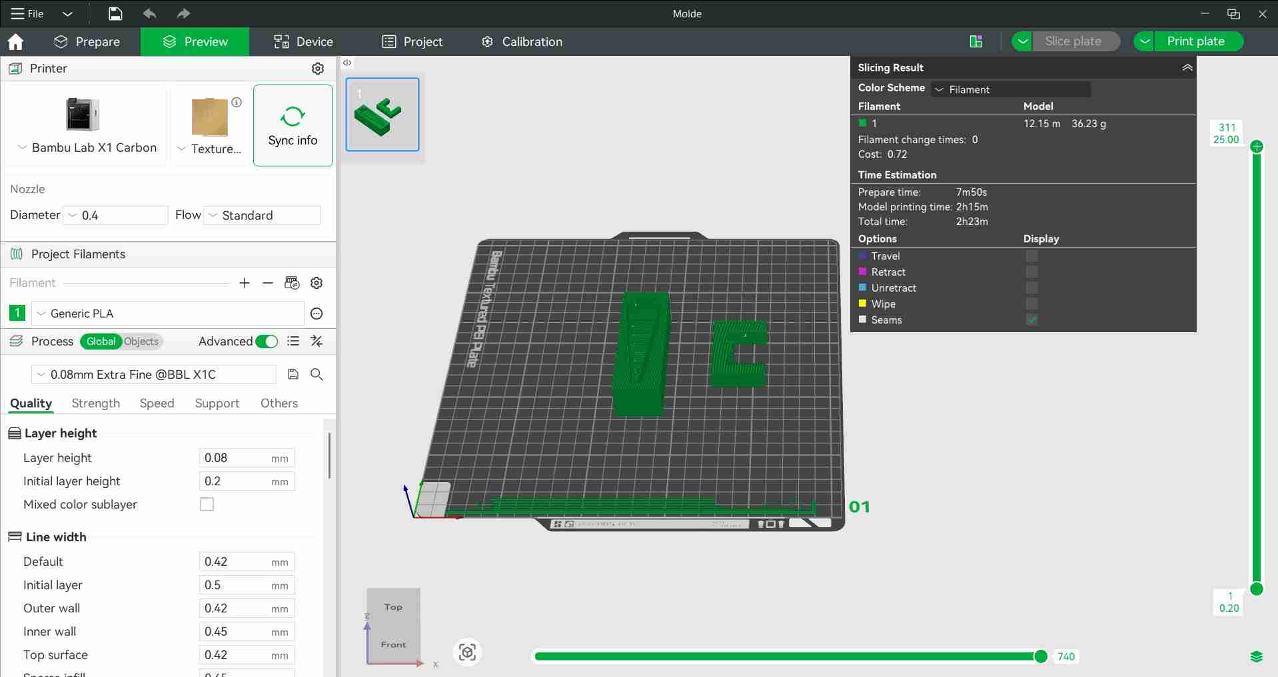Open the Color Scheme Filament dropdown
Viewport: 1278px width, 677px height.
tap(1011, 89)
